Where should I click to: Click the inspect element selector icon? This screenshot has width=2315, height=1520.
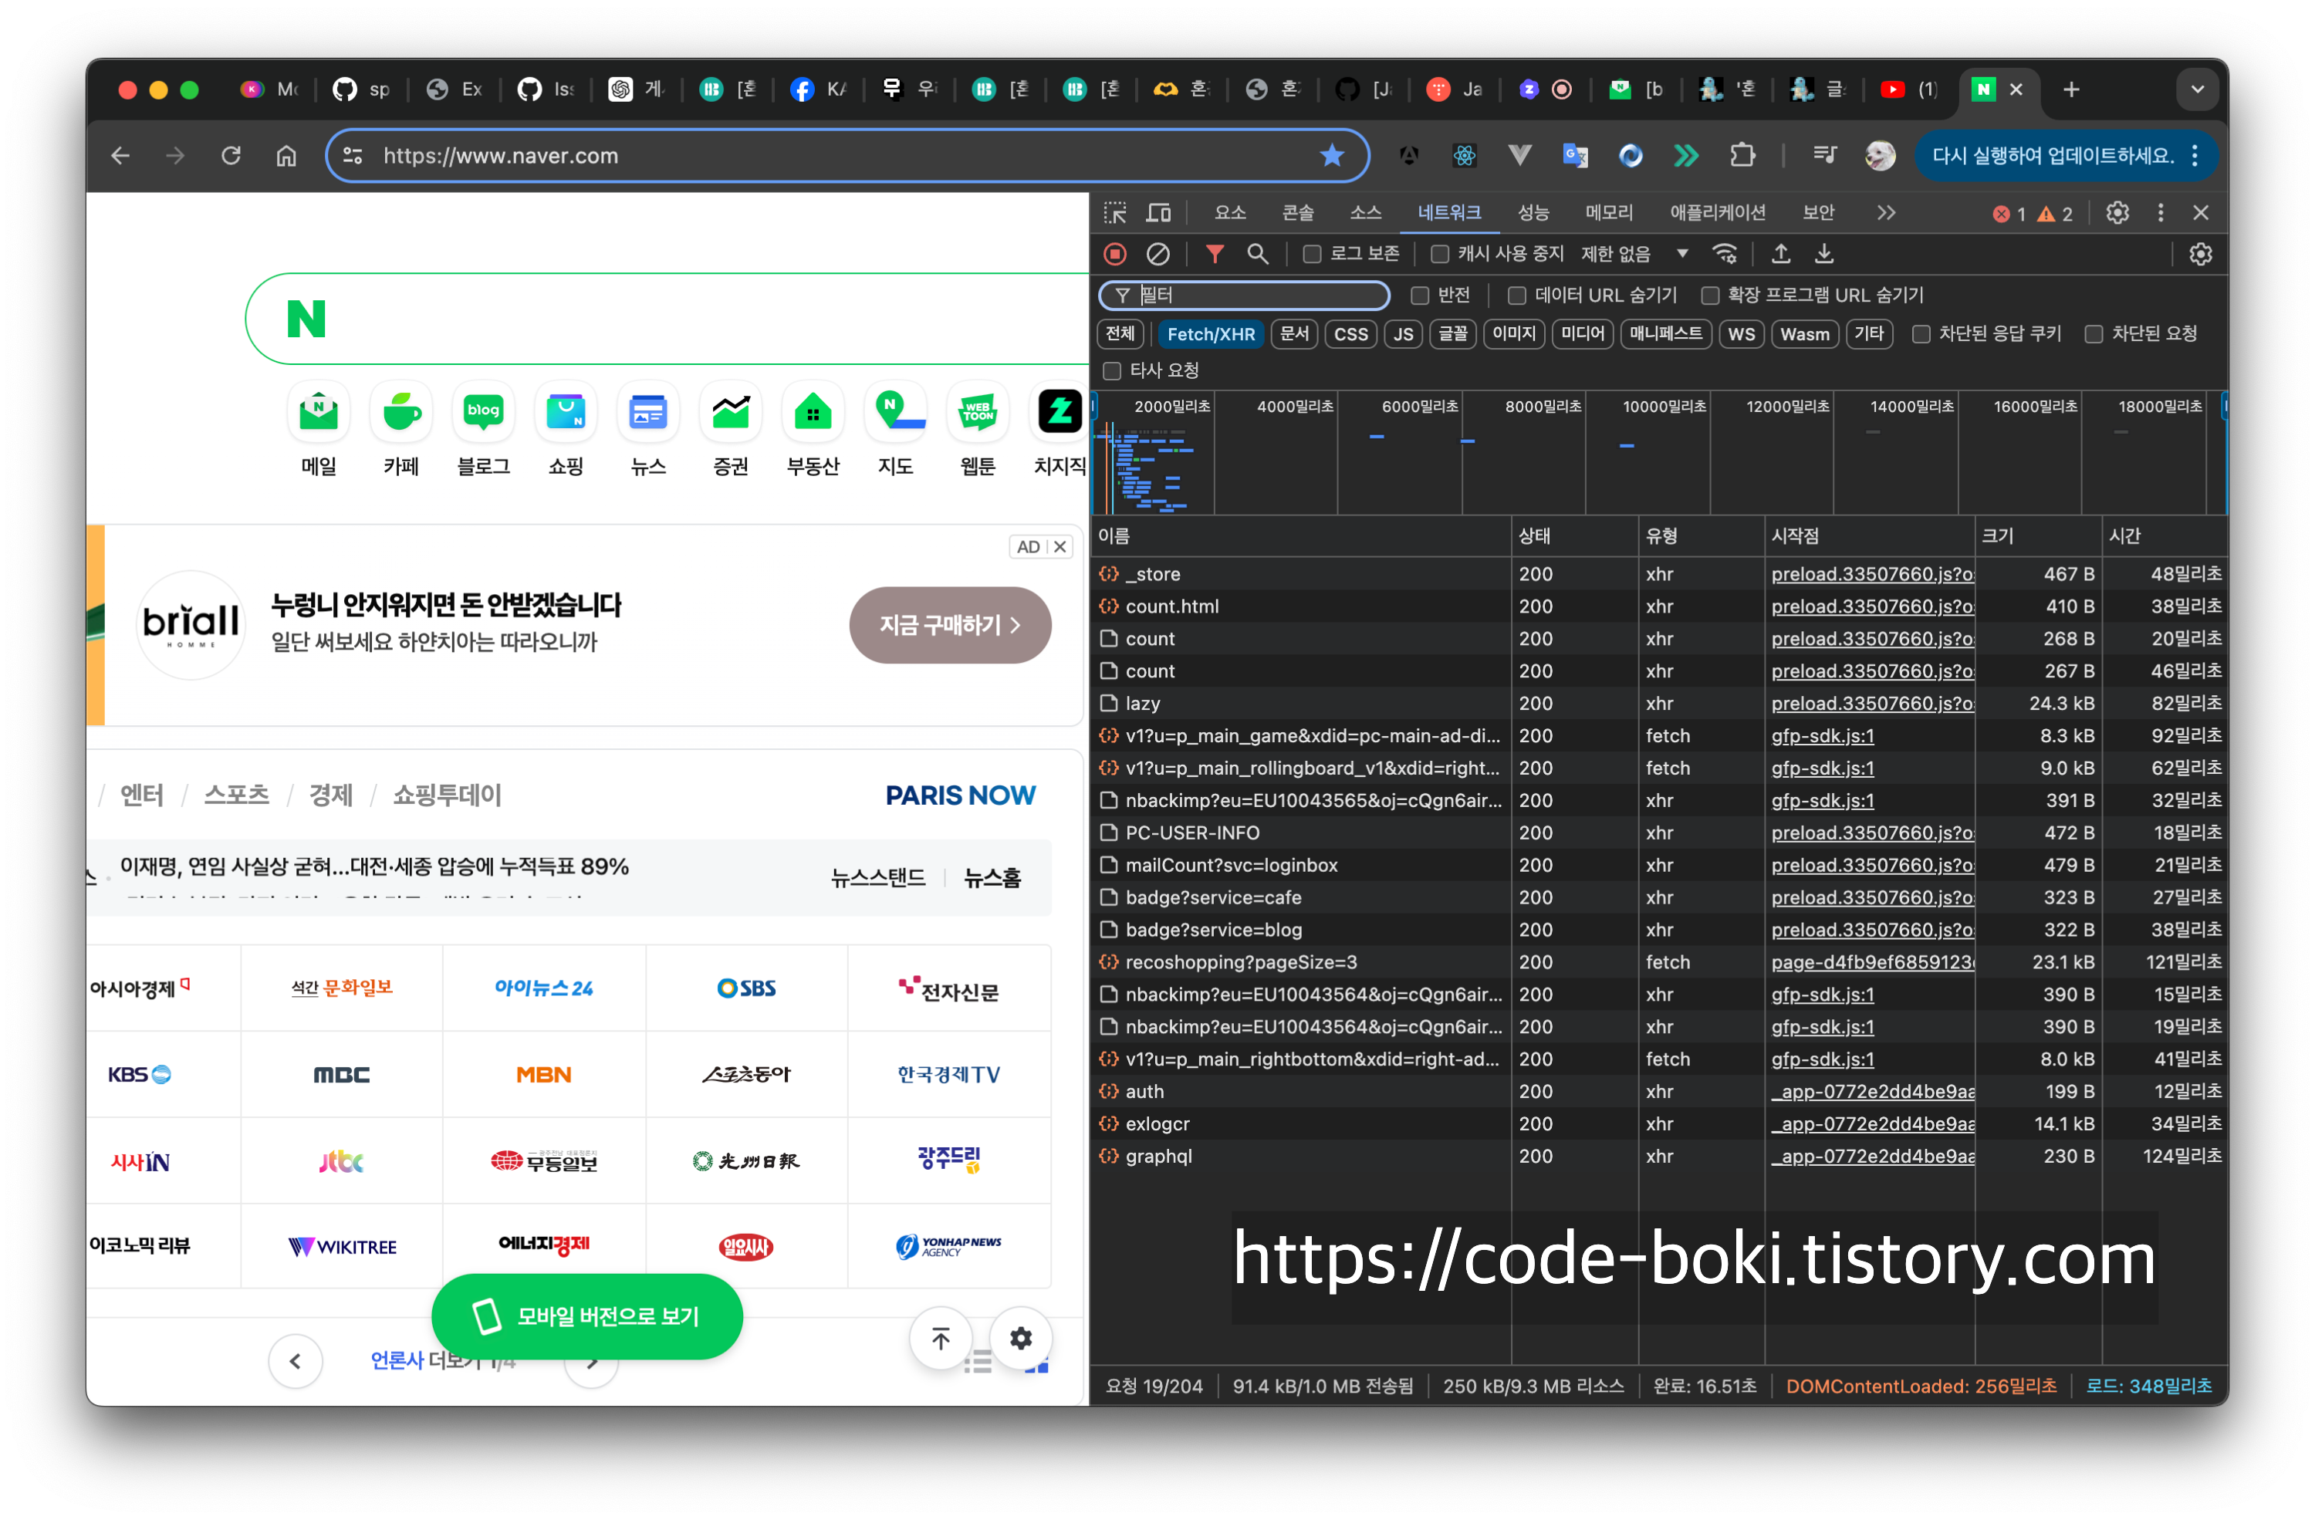(x=1115, y=213)
